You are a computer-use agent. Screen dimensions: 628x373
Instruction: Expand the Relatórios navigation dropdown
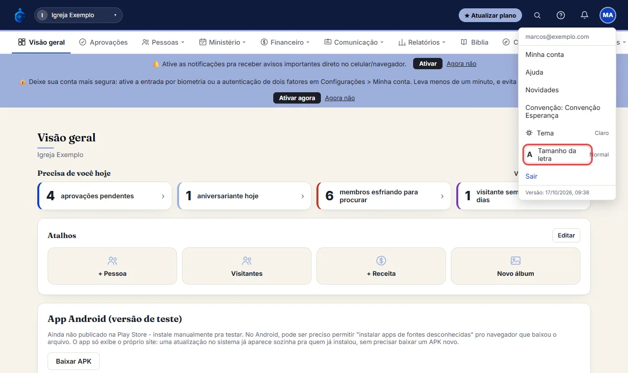(422, 42)
